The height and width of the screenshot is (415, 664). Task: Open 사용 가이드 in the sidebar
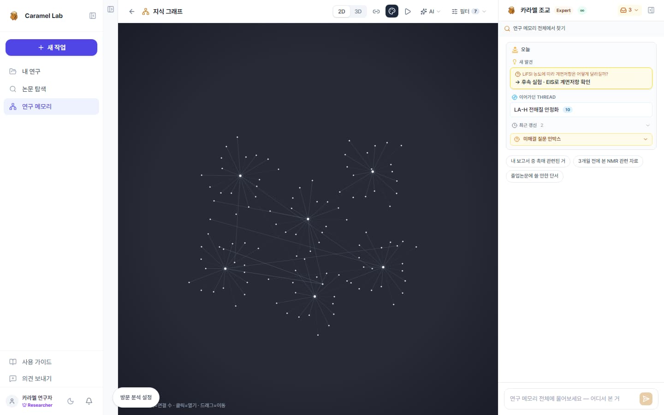pos(51,362)
